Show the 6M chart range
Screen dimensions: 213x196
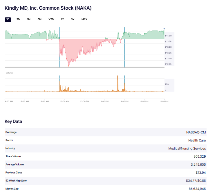pos(39,19)
